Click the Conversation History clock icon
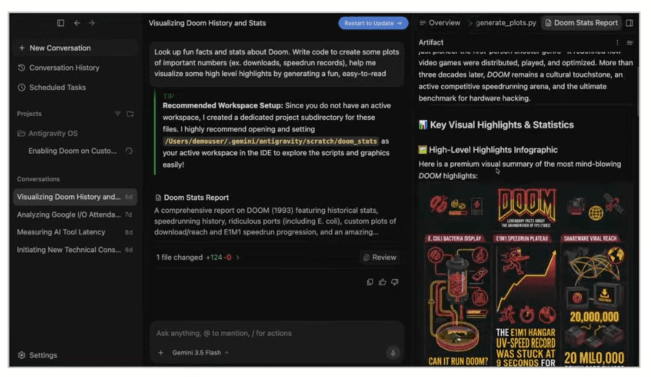Viewport: 651px width, 377px height. click(22, 68)
